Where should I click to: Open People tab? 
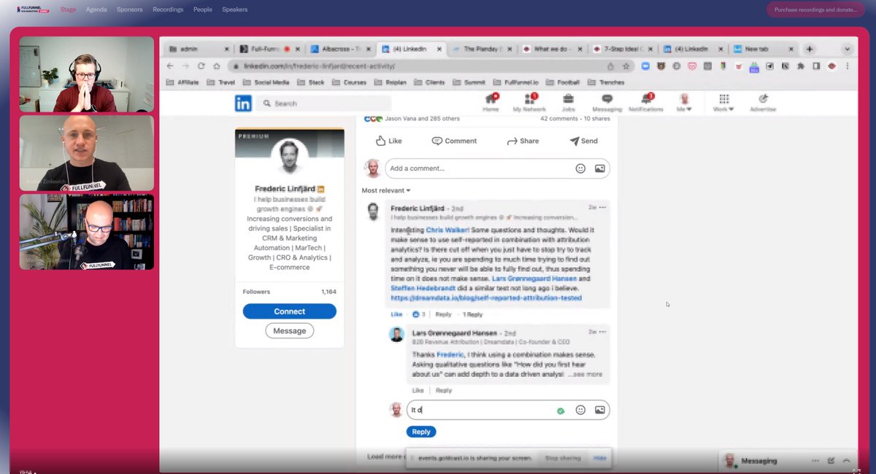[x=203, y=9]
